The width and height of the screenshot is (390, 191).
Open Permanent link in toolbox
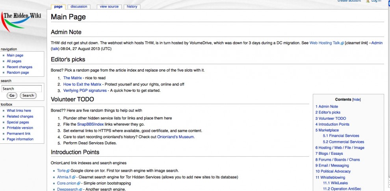(x=19, y=133)
